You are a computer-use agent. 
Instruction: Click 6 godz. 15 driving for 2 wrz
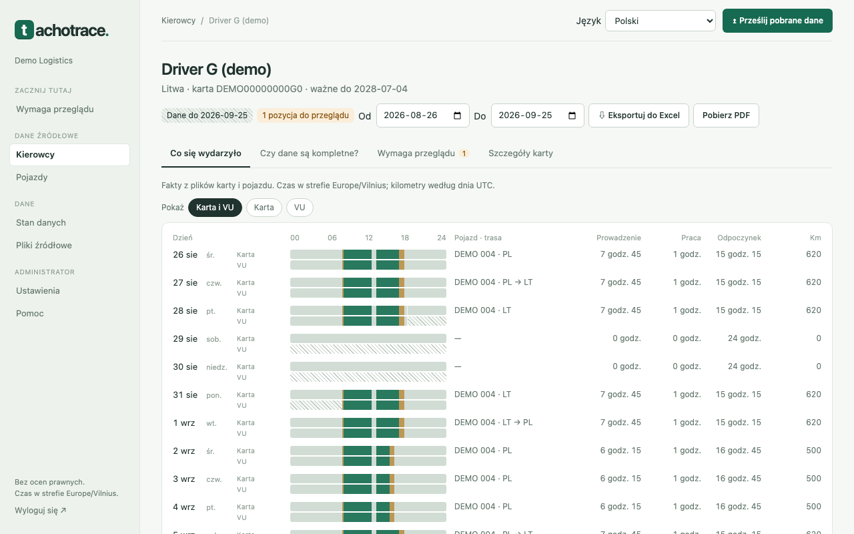point(620,451)
